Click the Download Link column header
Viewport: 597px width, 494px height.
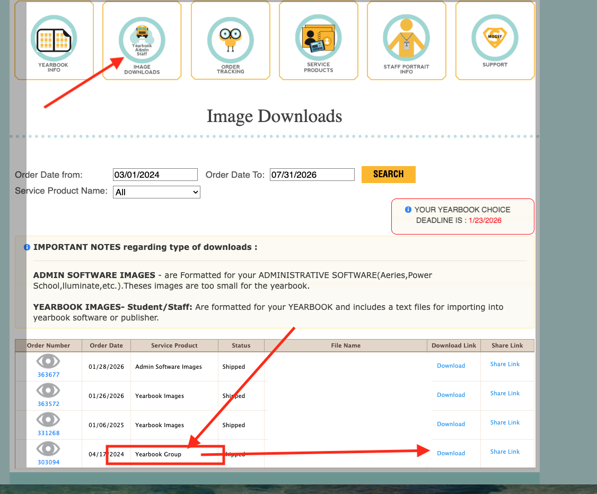454,345
